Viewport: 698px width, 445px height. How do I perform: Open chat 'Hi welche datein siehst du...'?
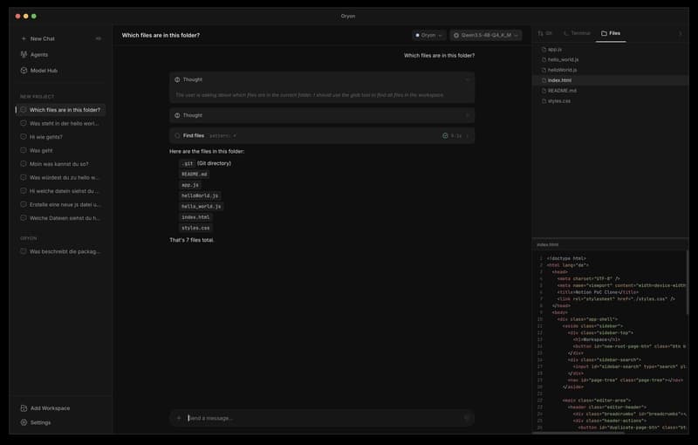[x=60, y=191]
